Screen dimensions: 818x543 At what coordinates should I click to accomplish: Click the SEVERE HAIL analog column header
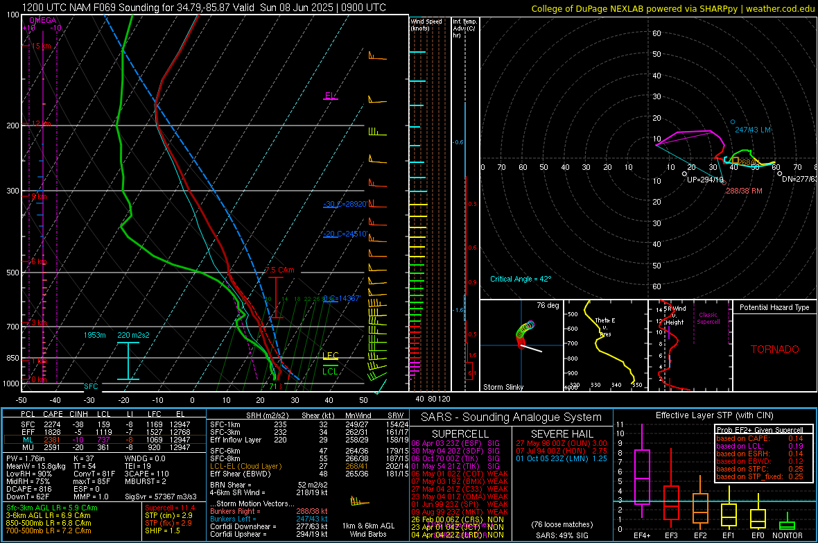click(x=562, y=434)
